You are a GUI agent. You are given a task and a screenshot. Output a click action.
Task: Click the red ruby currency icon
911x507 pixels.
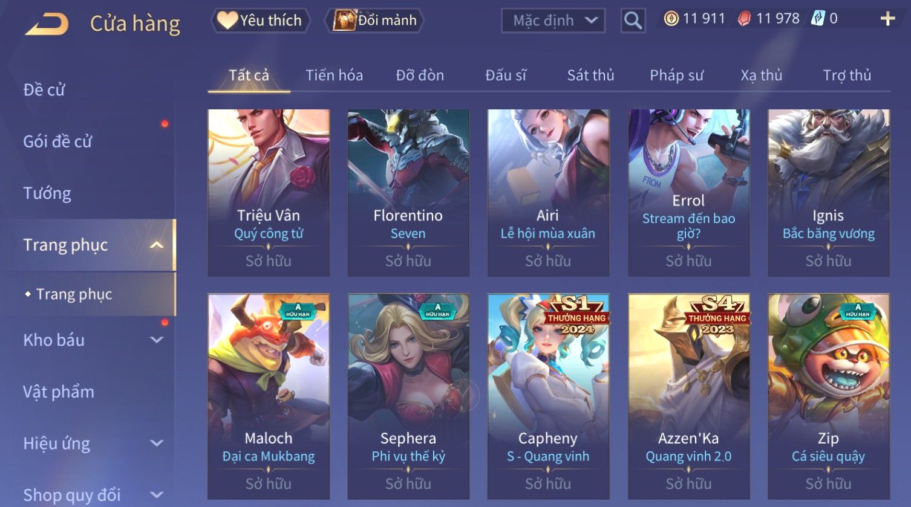coord(744,19)
